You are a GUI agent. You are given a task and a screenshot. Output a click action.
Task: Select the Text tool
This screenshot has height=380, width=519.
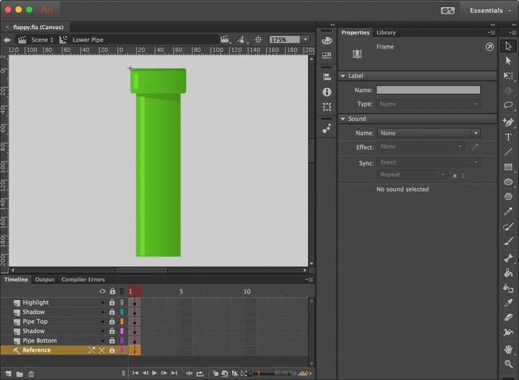click(509, 137)
